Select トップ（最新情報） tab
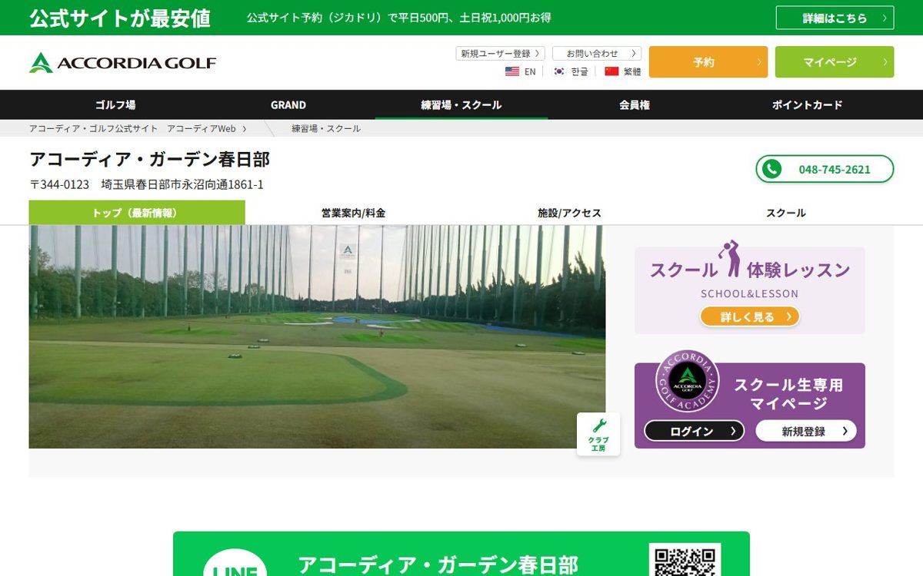 pos(137,213)
